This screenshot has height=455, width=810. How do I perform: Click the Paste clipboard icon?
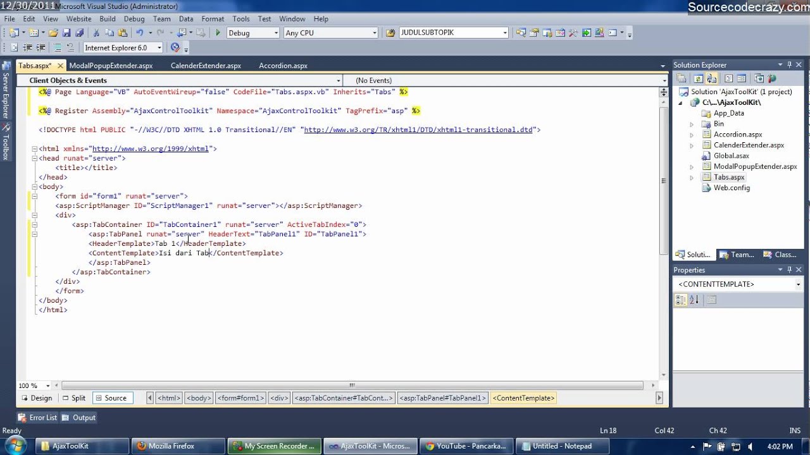122,33
